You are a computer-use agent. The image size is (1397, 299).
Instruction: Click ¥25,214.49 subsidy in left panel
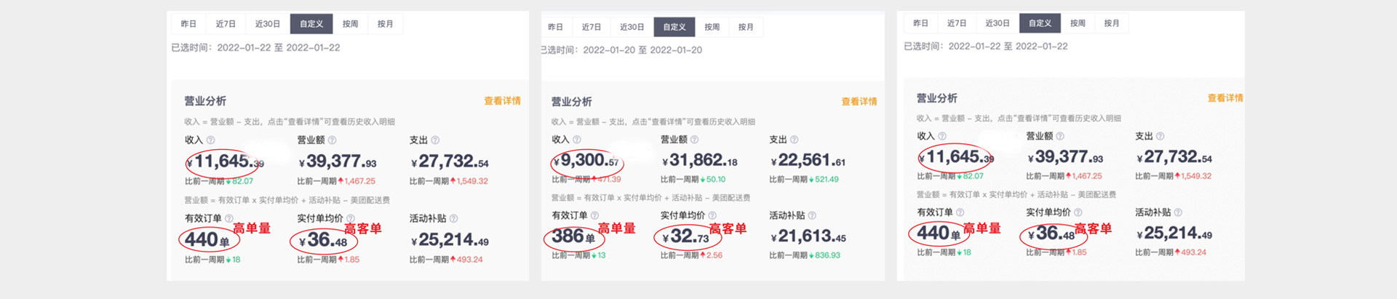point(450,239)
